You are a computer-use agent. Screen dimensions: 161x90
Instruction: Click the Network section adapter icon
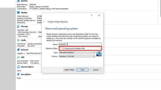pyautogui.click(x=18, y=50)
